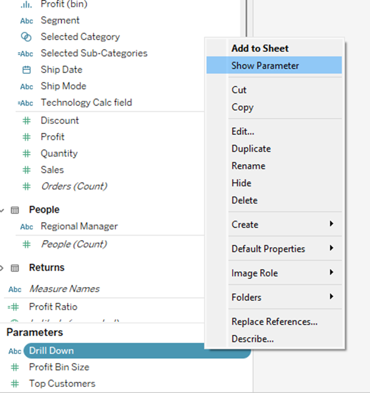Collapse the People table
The image size is (370, 393).
click(x=3, y=210)
